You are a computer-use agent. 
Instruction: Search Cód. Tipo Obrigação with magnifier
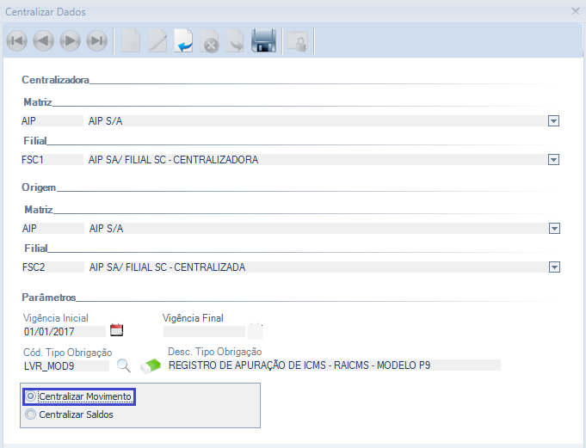(x=124, y=365)
